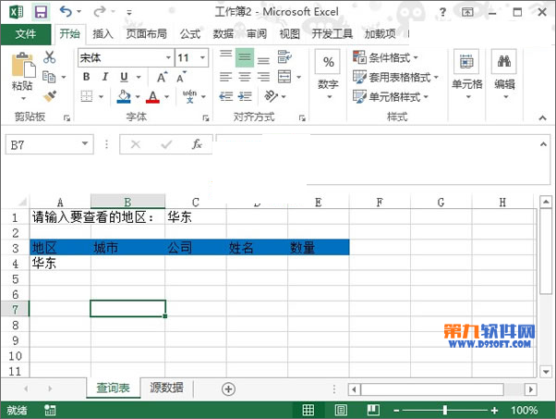Screen dimensions: 556x419
Task: Switch to the 开发工具 ribbon tab
Action: pos(332,34)
